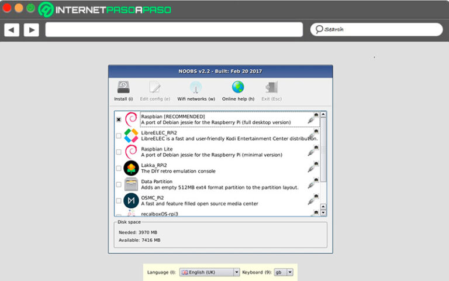Click the red window close button
Screen dimensions: 449x281
point(6,8)
